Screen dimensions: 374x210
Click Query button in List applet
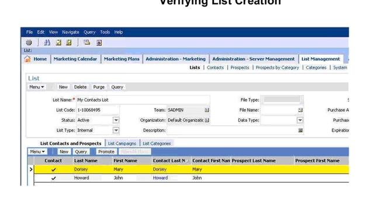point(117,87)
